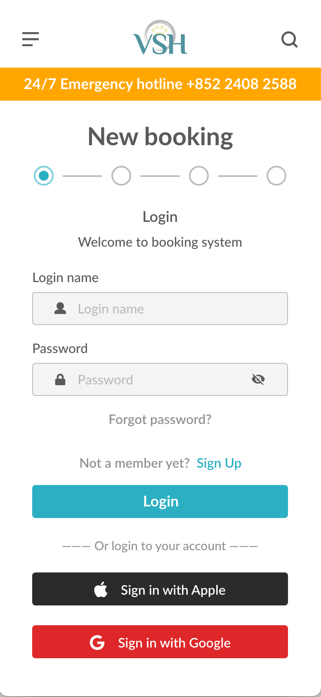This screenshot has height=697, width=321.
Task: Open the Forgot password link
Action: tap(160, 419)
